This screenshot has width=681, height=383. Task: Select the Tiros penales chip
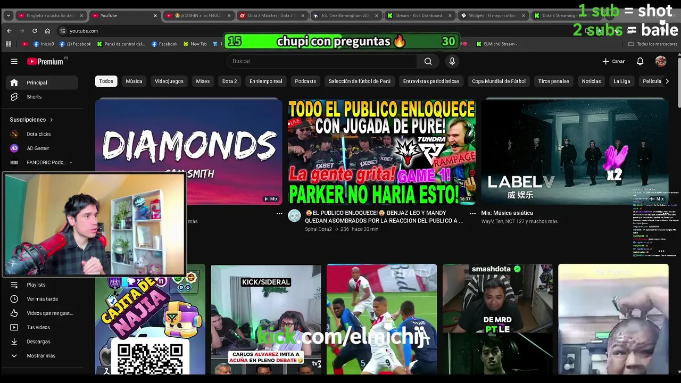tap(553, 81)
